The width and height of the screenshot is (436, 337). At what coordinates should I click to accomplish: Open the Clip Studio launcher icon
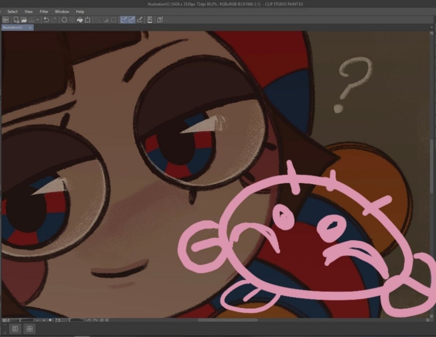coord(5,20)
